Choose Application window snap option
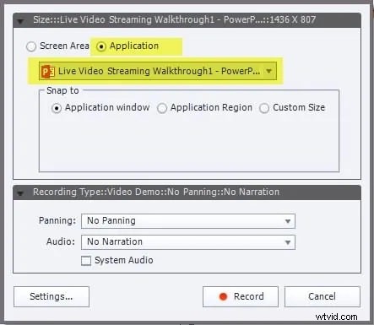This screenshot has height=325, width=374. (57, 108)
